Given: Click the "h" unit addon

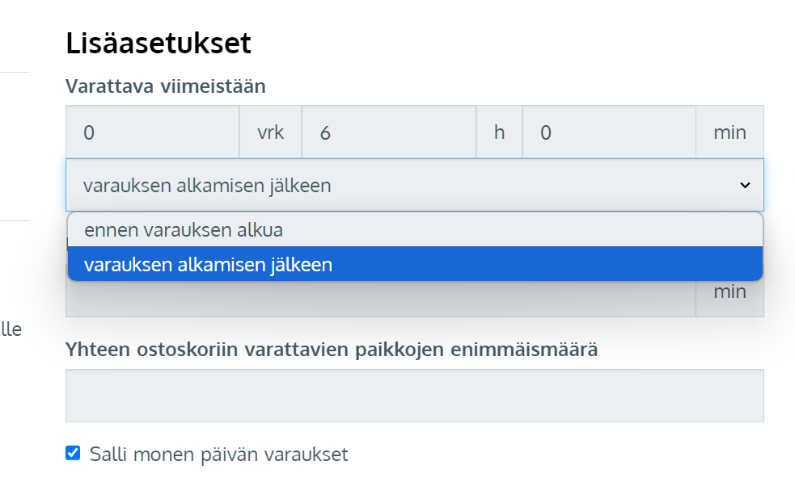Looking at the screenshot, I should point(500,132).
